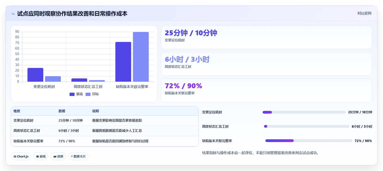Select the 25分钟 / 10分钟 data card
The width and height of the screenshot is (383, 171).
pos(266,37)
